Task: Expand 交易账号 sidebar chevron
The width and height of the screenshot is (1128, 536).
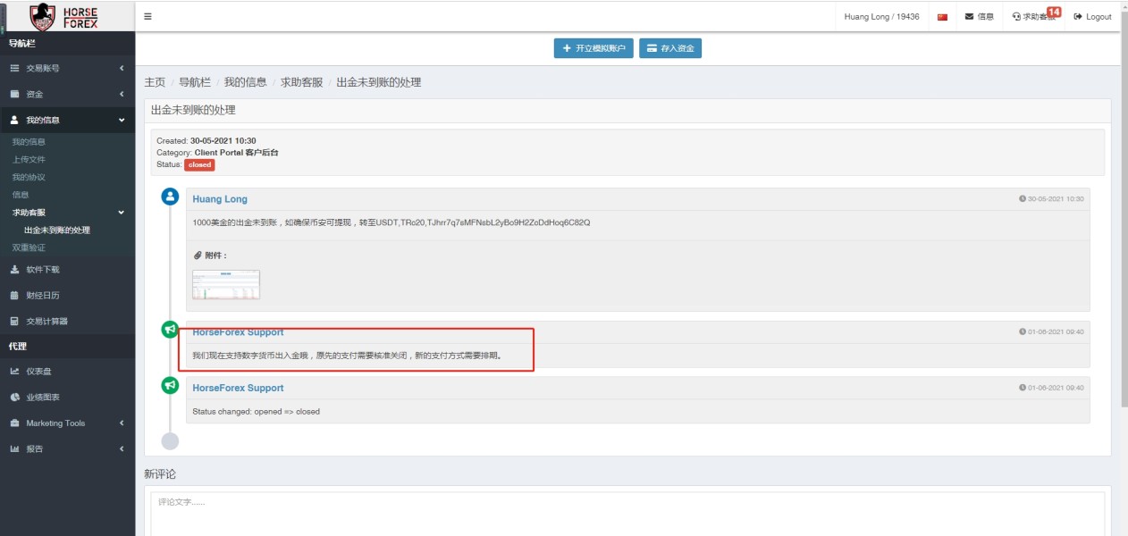Action: click(122, 68)
